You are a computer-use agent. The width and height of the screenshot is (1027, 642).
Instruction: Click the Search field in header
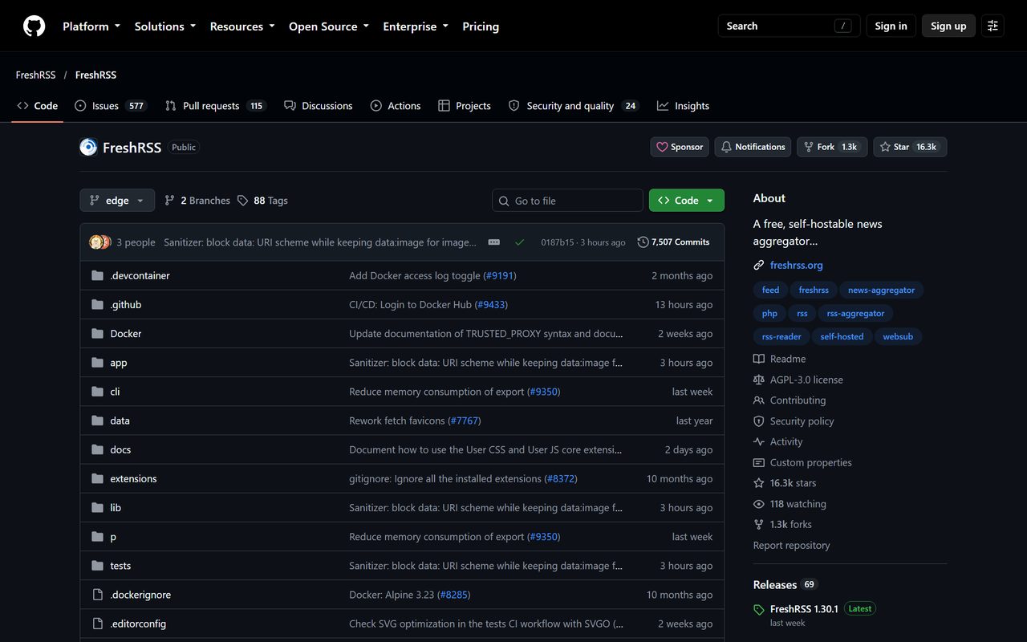point(789,26)
